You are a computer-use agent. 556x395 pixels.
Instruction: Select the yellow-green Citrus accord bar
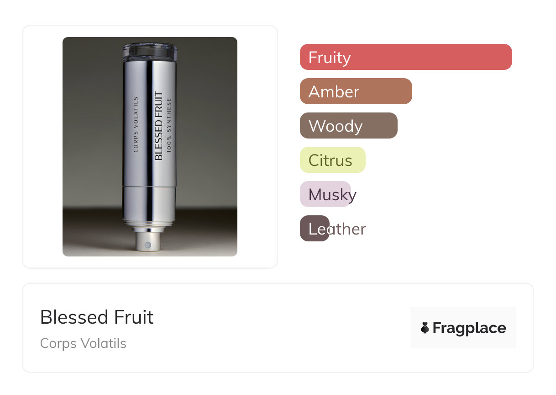[332, 160]
